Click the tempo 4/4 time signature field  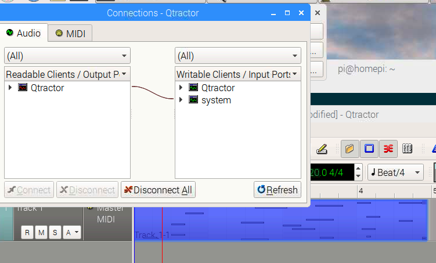332,172
